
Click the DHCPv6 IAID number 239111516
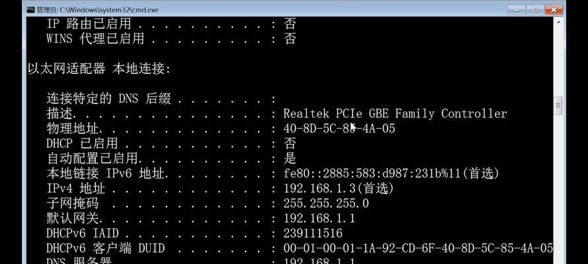tap(313, 234)
